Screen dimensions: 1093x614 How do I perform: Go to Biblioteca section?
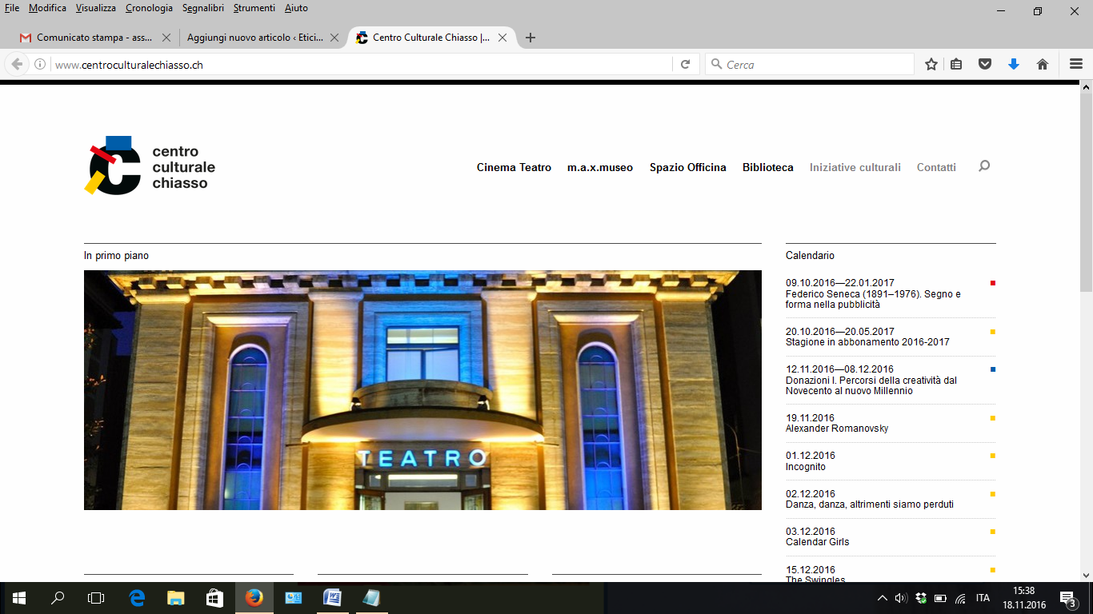768,167
